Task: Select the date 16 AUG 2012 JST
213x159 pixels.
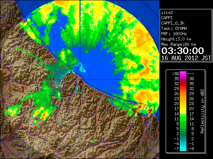Action: pyautogui.click(x=186, y=58)
